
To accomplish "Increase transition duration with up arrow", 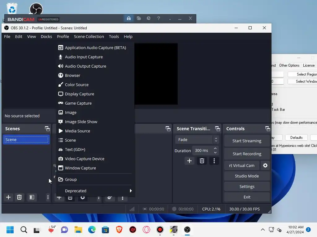I will 215,148.
